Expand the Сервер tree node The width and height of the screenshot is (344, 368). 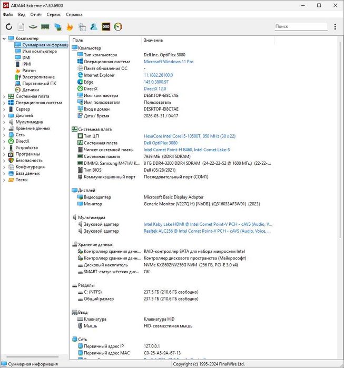(x=4, y=109)
